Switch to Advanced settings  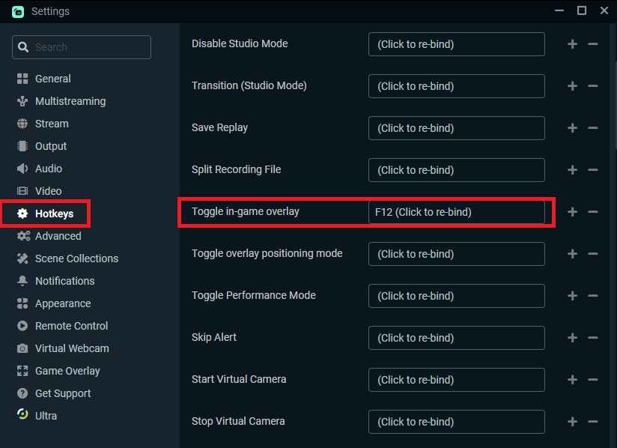[x=58, y=236]
